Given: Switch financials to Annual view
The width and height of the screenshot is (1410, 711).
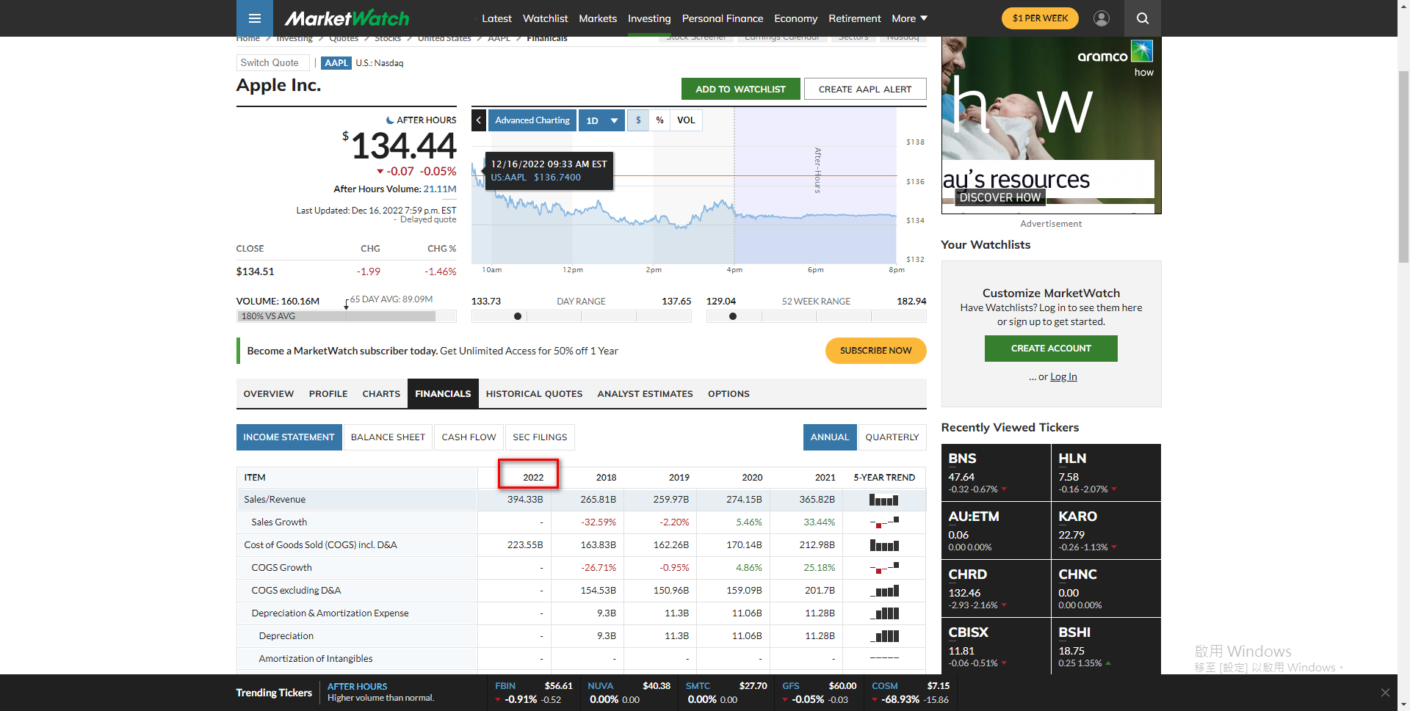Looking at the screenshot, I should pyautogui.click(x=829, y=437).
